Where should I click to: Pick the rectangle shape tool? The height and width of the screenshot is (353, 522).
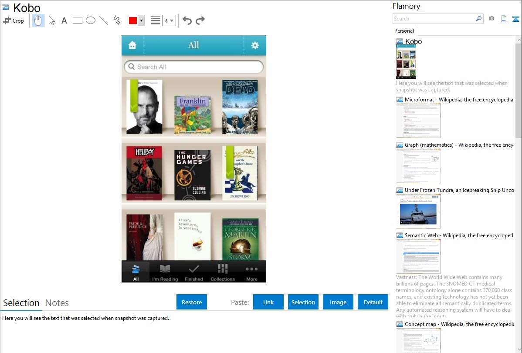pos(77,20)
